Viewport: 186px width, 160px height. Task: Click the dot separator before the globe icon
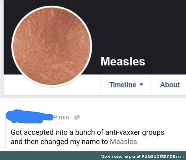pyautogui.click(x=71, y=117)
